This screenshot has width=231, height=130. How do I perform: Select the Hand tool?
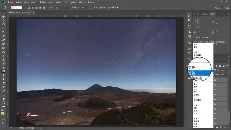coord(4,99)
